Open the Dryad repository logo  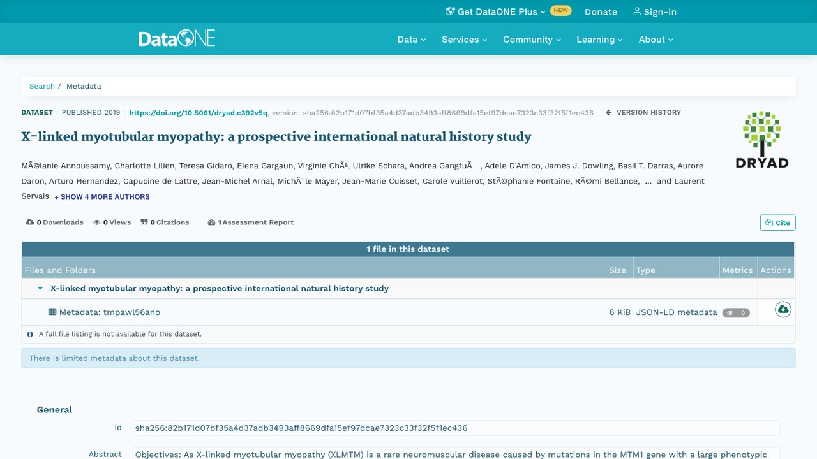(x=762, y=140)
